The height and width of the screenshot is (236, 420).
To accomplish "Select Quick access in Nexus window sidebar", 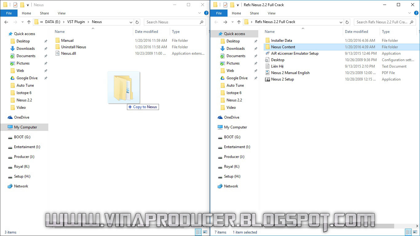I will click(24, 34).
